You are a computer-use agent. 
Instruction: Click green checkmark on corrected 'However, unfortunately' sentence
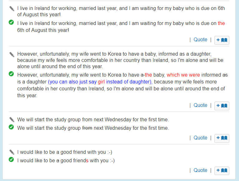tap(11, 74)
